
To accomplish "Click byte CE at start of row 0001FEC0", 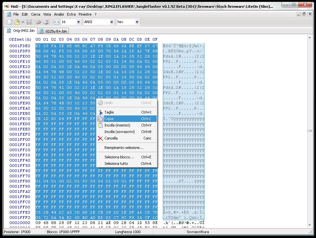I will (38, 119).
